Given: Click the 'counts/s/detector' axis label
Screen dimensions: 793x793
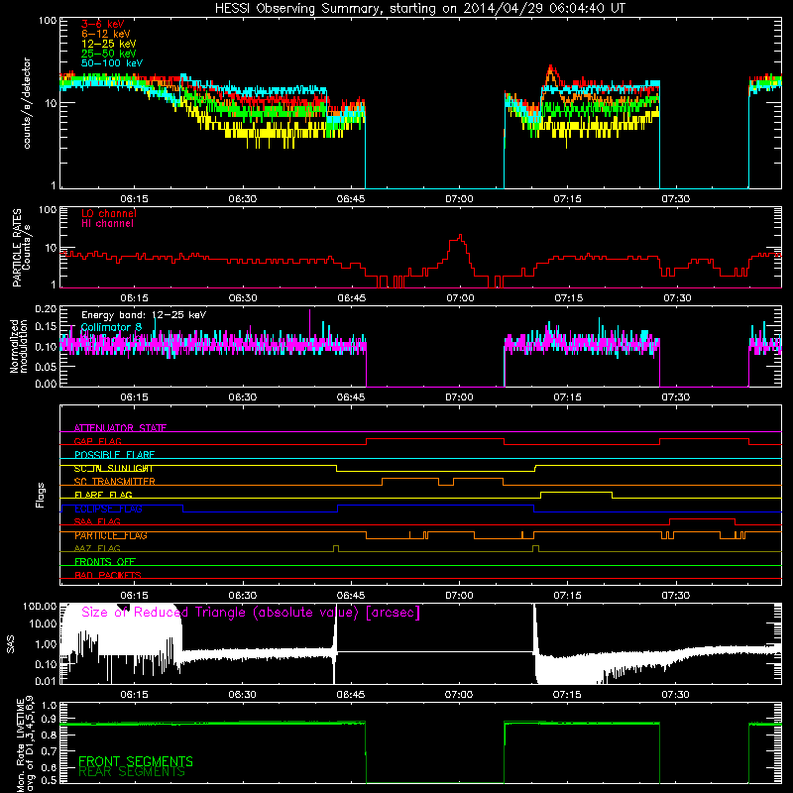Looking at the screenshot, I should pos(27,103).
